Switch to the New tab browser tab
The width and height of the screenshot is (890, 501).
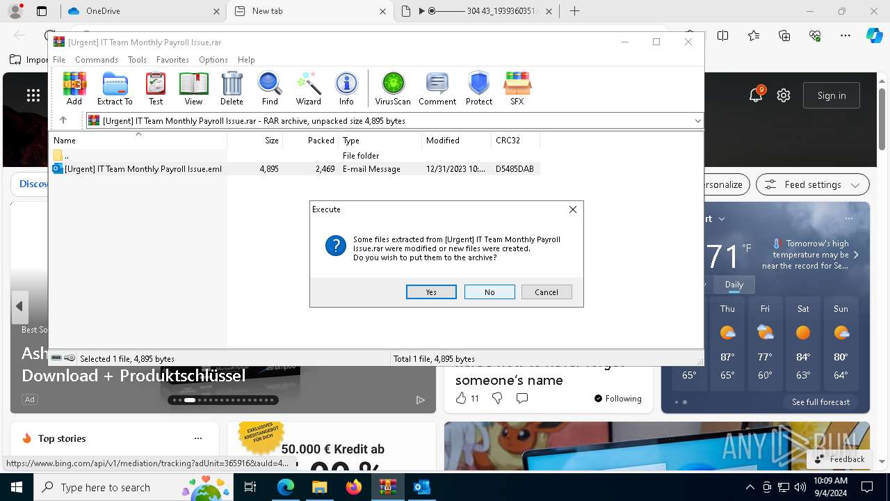(x=310, y=11)
